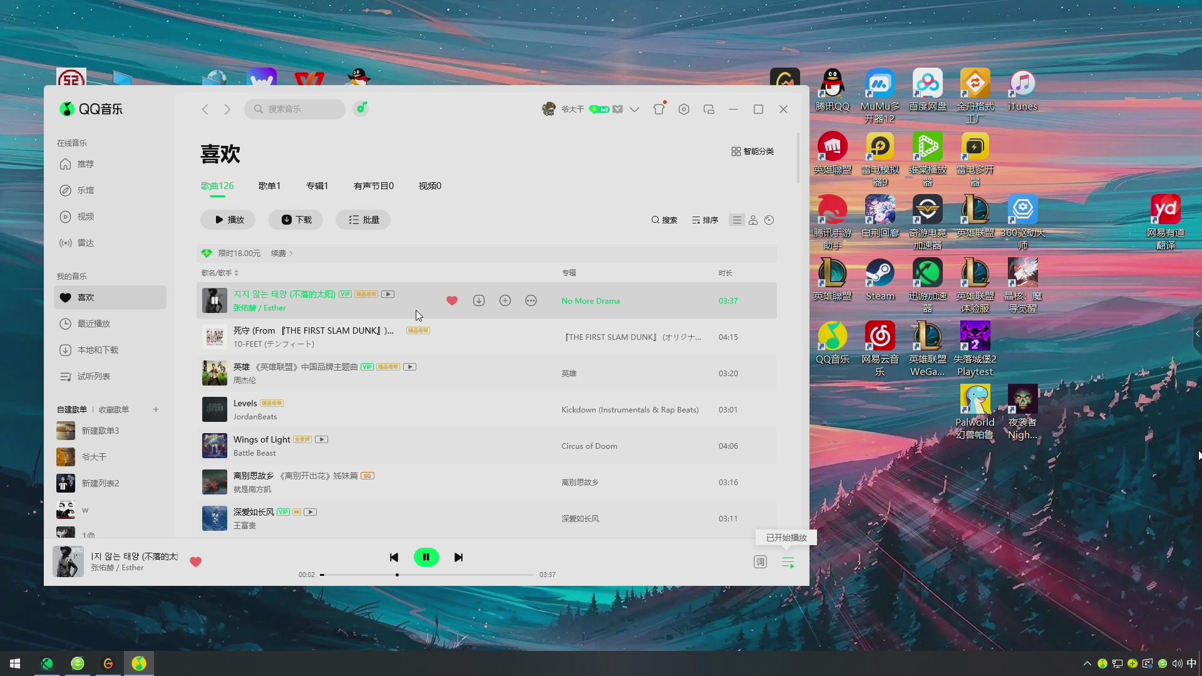
Task: Open the 网易云音乐 desktop shortcut
Action: pos(880,348)
